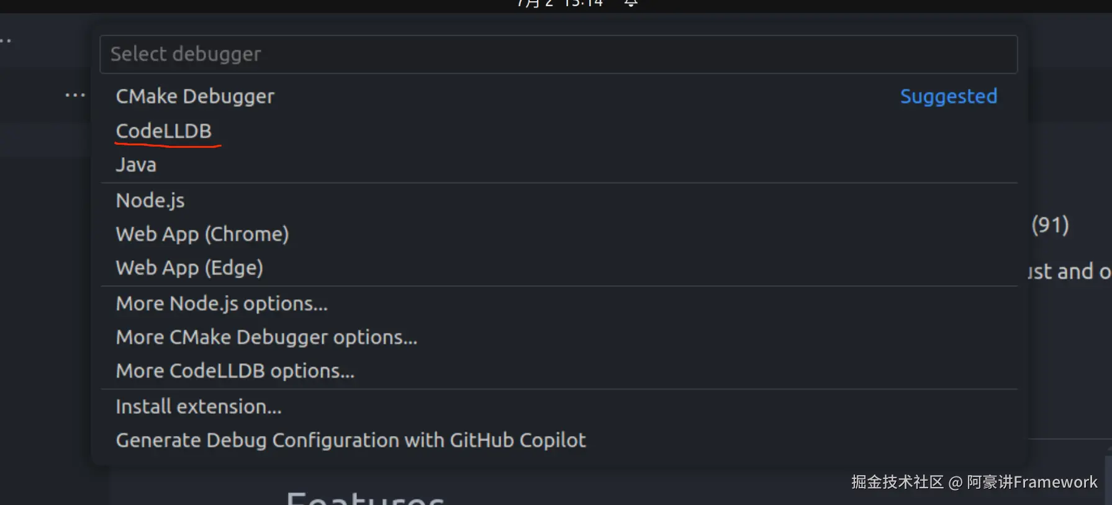Image resolution: width=1112 pixels, height=505 pixels.
Task: Expand More CodeLLDB options
Action: pyautogui.click(x=235, y=371)
